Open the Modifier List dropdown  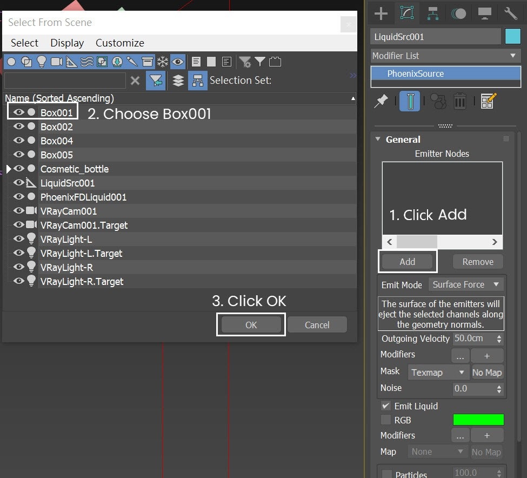click(x=446, y=56)
